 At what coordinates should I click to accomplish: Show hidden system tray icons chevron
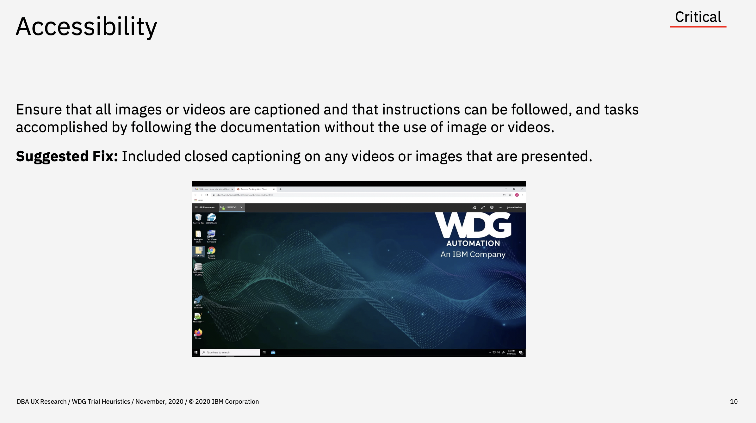[x=490, y=352]
